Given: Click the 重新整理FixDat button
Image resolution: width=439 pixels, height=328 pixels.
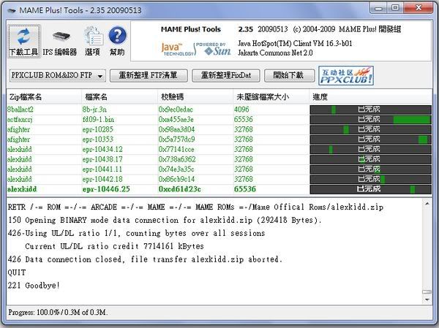Looking at the screenshot, I should click(x=226, y=75).
